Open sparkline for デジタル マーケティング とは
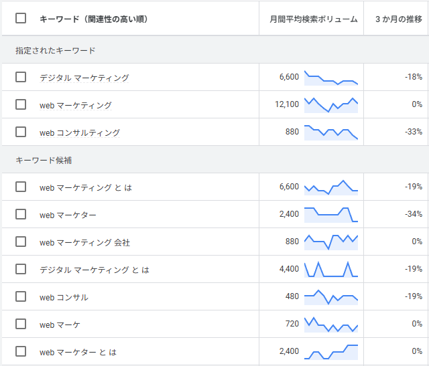 (331, 270)
